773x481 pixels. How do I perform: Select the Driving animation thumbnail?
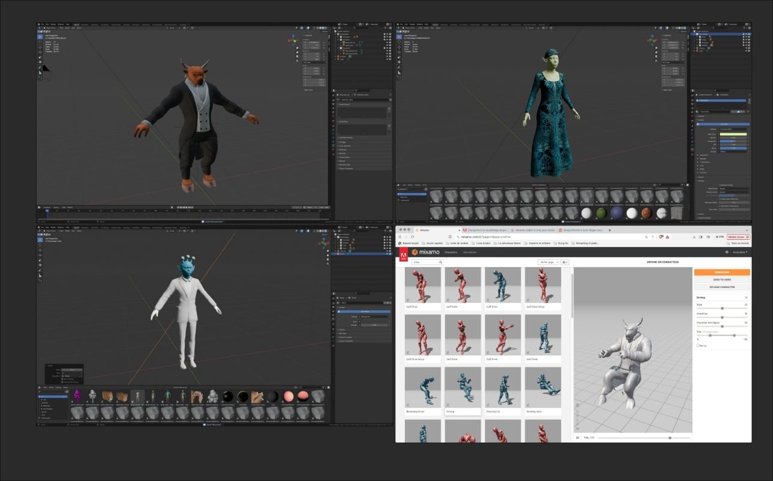[x=463, y=388]
